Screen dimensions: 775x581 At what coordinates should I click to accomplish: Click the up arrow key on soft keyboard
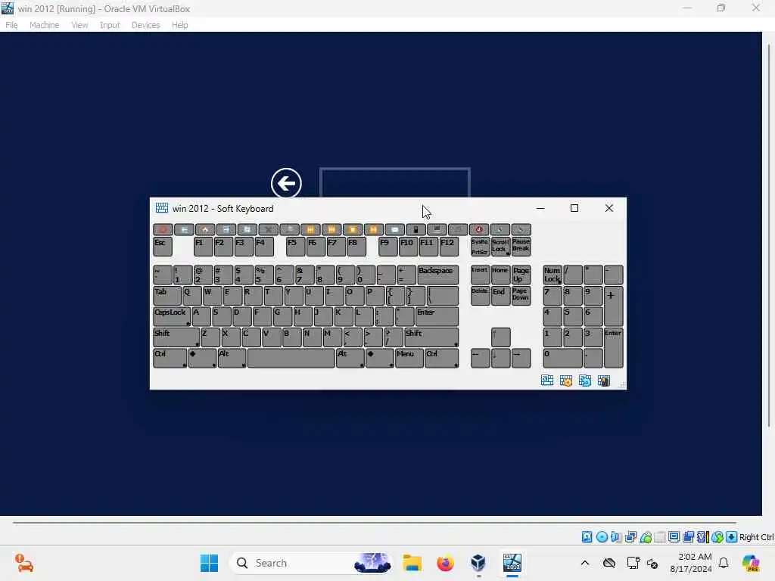pyautogui.click(x=500, y=337)
